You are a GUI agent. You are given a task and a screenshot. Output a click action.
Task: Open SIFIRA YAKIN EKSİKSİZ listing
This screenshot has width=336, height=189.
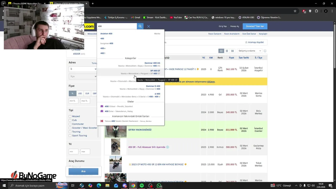(140, 130)
